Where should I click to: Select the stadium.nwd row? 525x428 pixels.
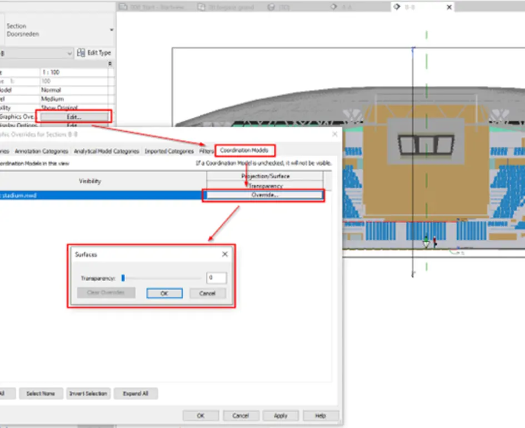click(x=101, y=195)
